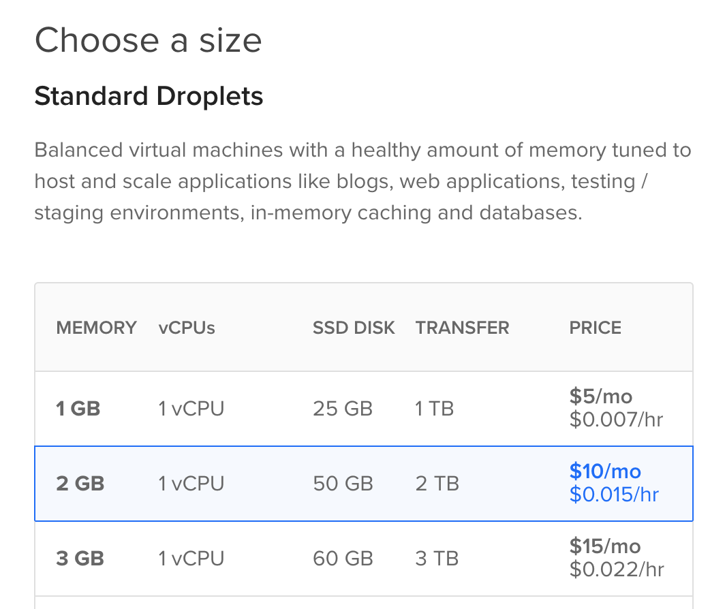
Task: Click the TRANSFER column header
Action: tap(463, 328)
